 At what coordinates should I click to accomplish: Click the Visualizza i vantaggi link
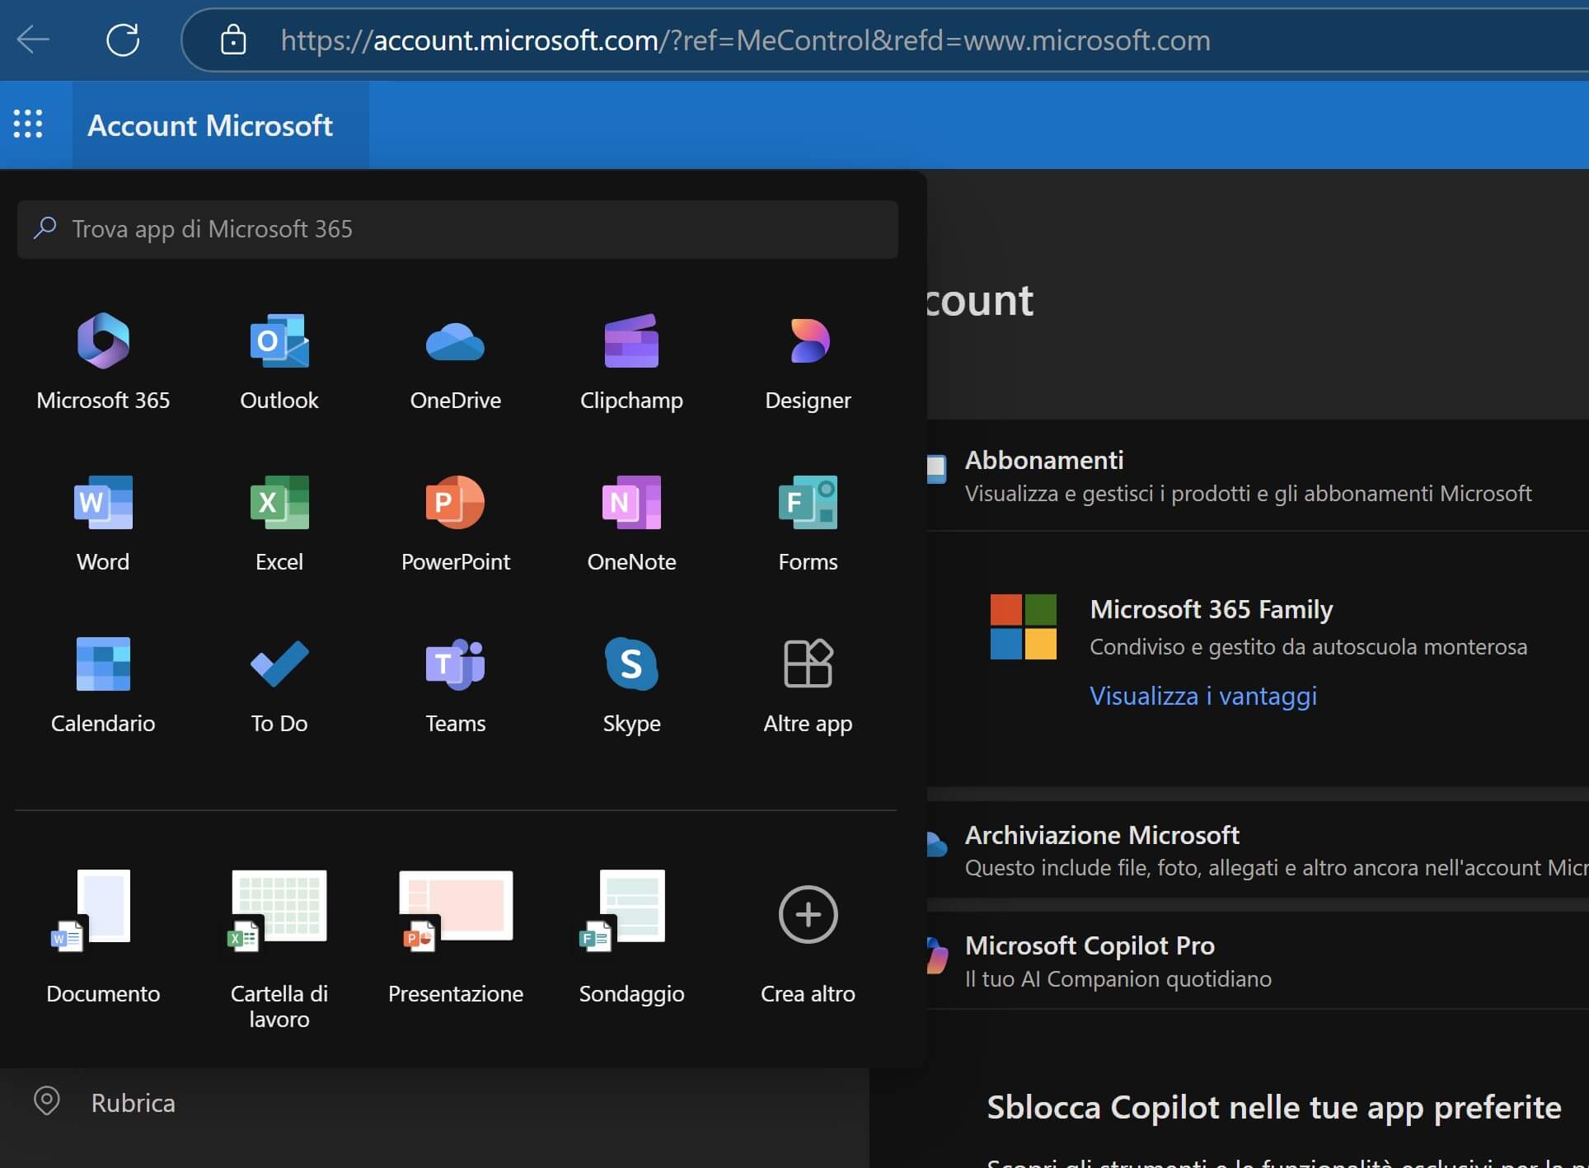[1202, 696]
